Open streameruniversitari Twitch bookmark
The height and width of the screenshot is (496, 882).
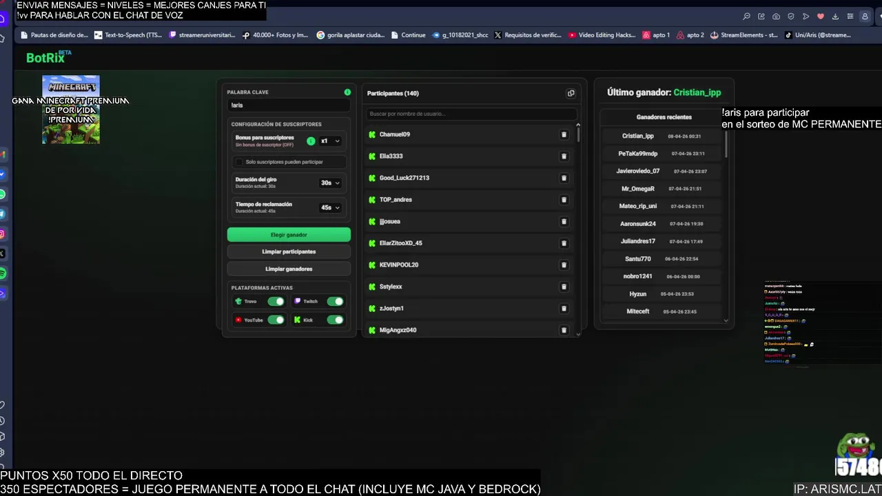point(202,35)
